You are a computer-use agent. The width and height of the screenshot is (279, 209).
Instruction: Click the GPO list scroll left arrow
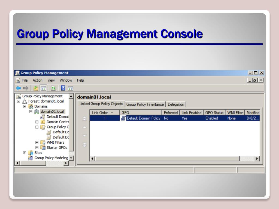click(92, 159)
